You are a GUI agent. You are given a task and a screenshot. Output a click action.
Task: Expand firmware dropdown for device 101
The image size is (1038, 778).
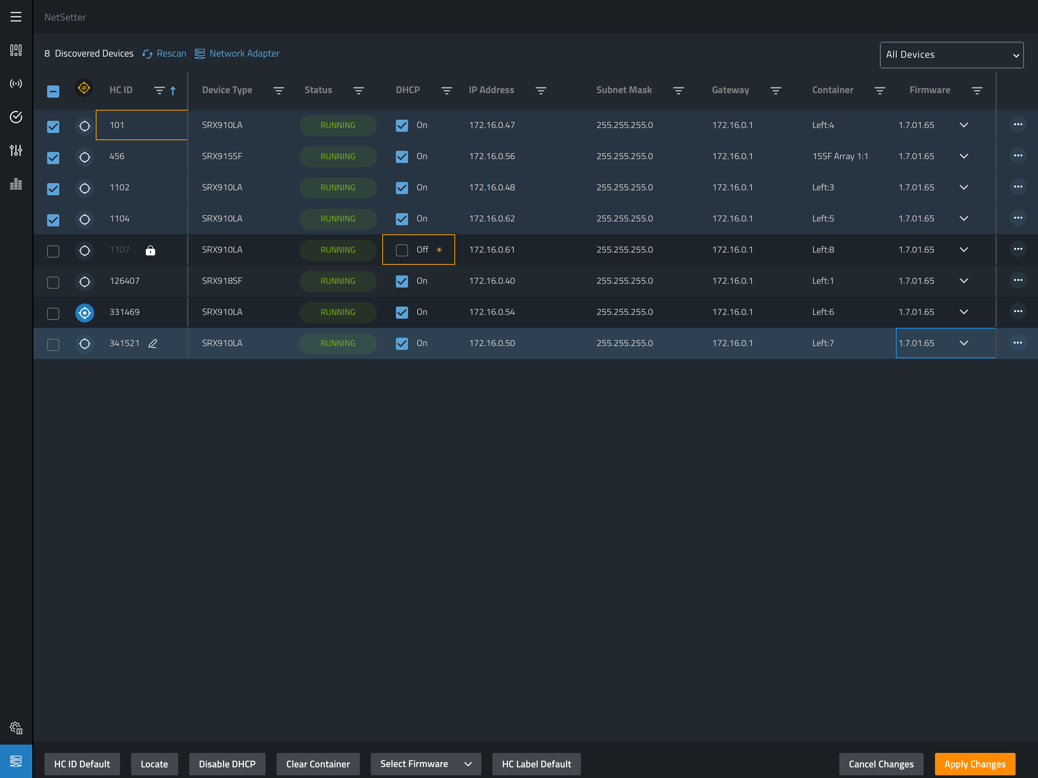tap(964, 125)
